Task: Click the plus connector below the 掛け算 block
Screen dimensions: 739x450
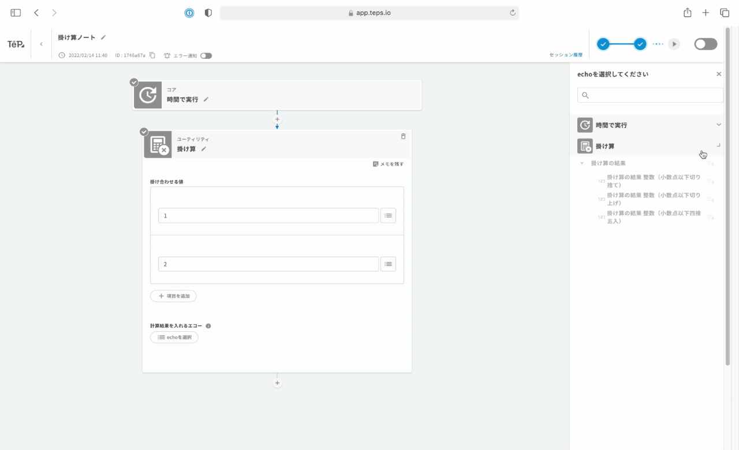Action: 277,382
